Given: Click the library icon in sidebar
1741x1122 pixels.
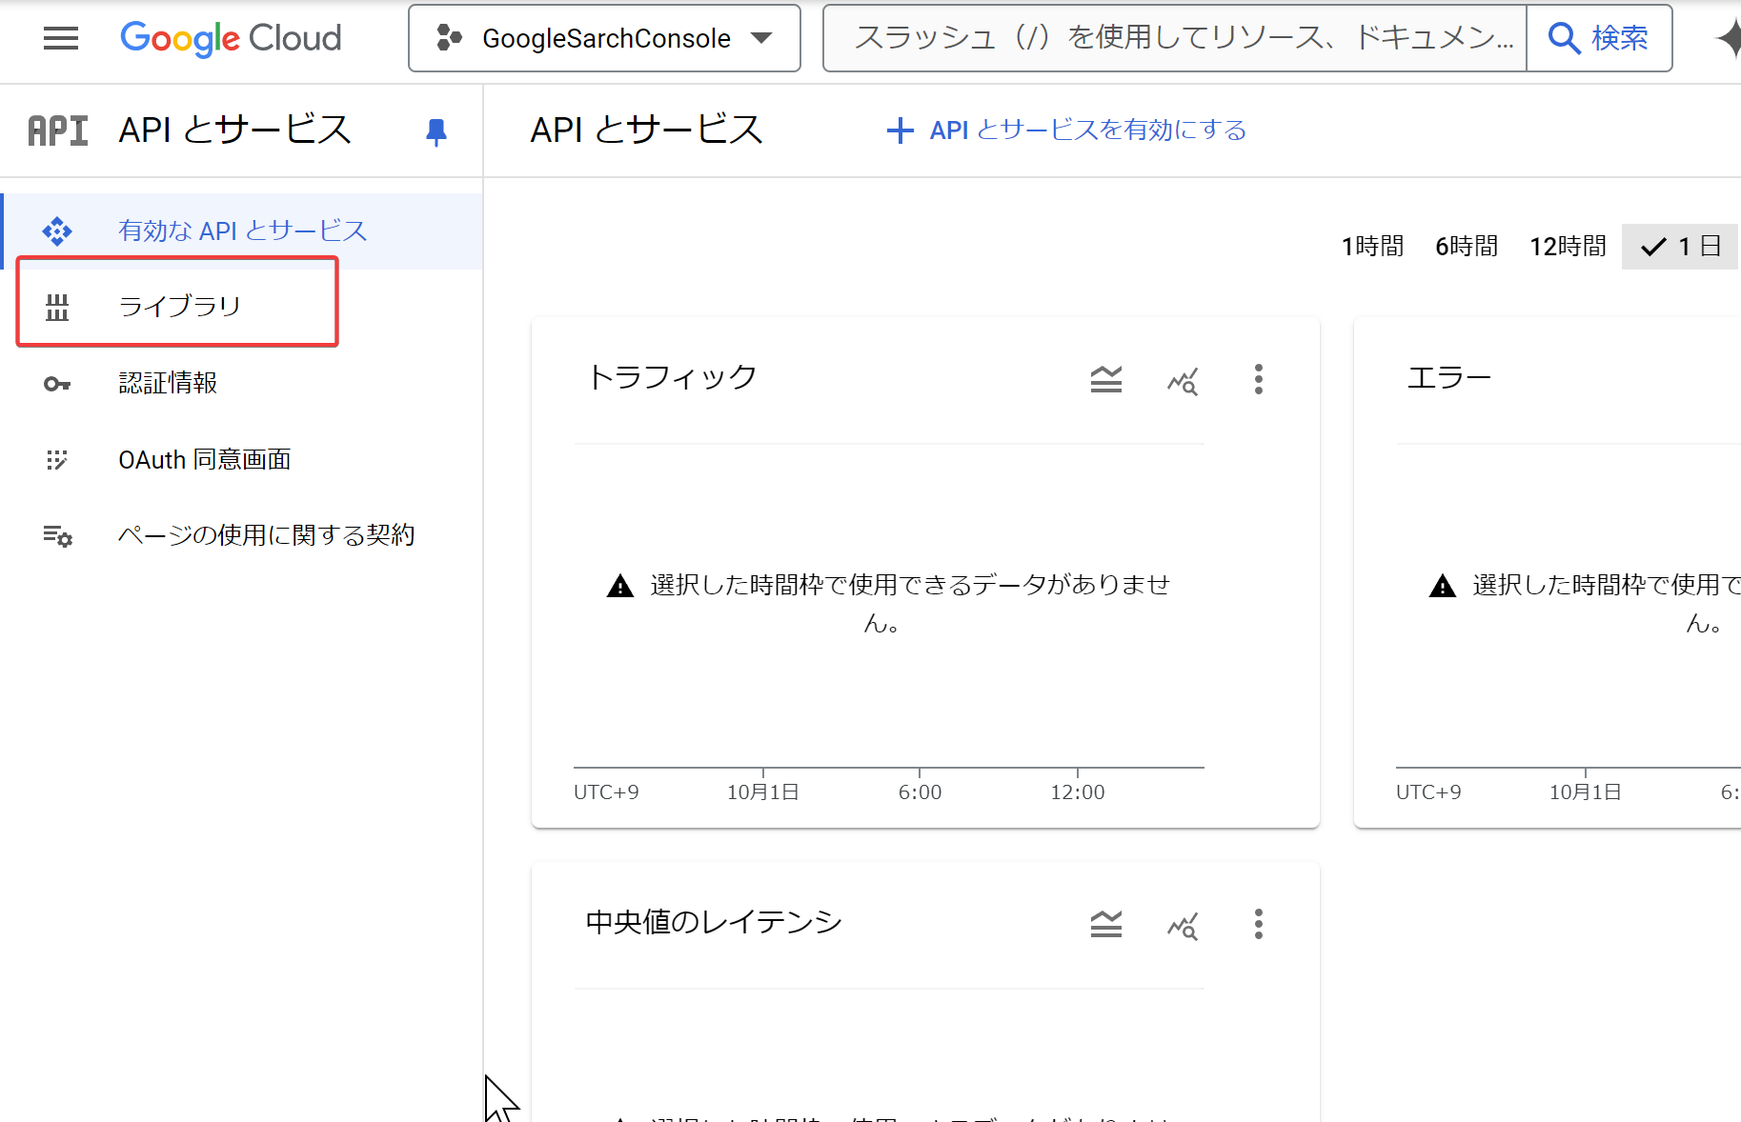Looking at the screenshot, I should tap(57, 307).
